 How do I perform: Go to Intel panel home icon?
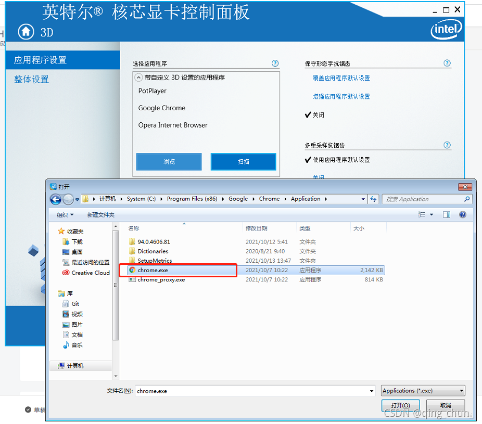click(x=26, y=32)
